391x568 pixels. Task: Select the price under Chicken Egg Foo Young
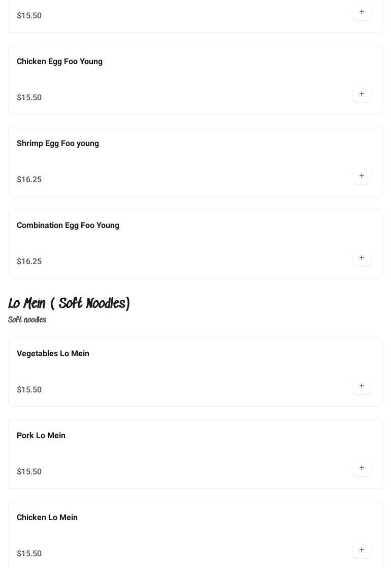click(29, 98)
